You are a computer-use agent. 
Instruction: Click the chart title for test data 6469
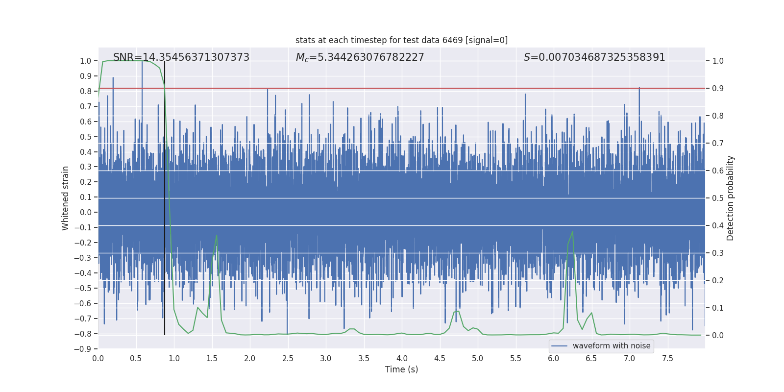point(401,40)
